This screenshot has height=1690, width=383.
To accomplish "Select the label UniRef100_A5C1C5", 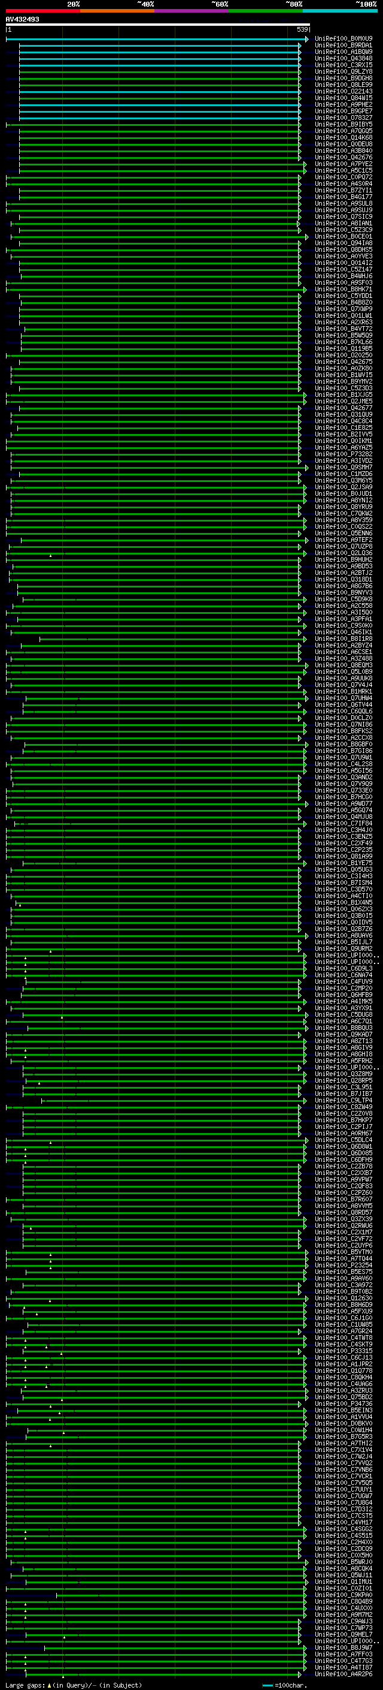I will (344, 171).
